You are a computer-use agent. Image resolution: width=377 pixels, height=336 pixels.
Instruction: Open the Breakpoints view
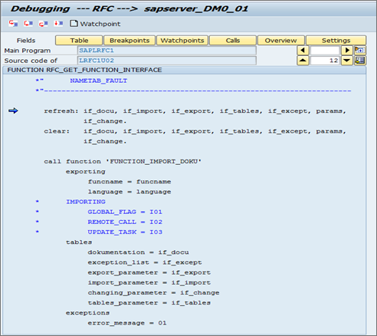[x=129, y=41]
